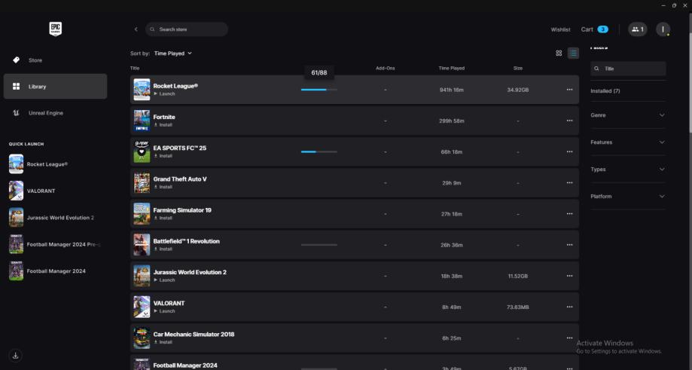The width and height of the screenshot is (692, 370).
Task: Open three-dot menu for VALORANT row
Action: [x=569, y=307]
